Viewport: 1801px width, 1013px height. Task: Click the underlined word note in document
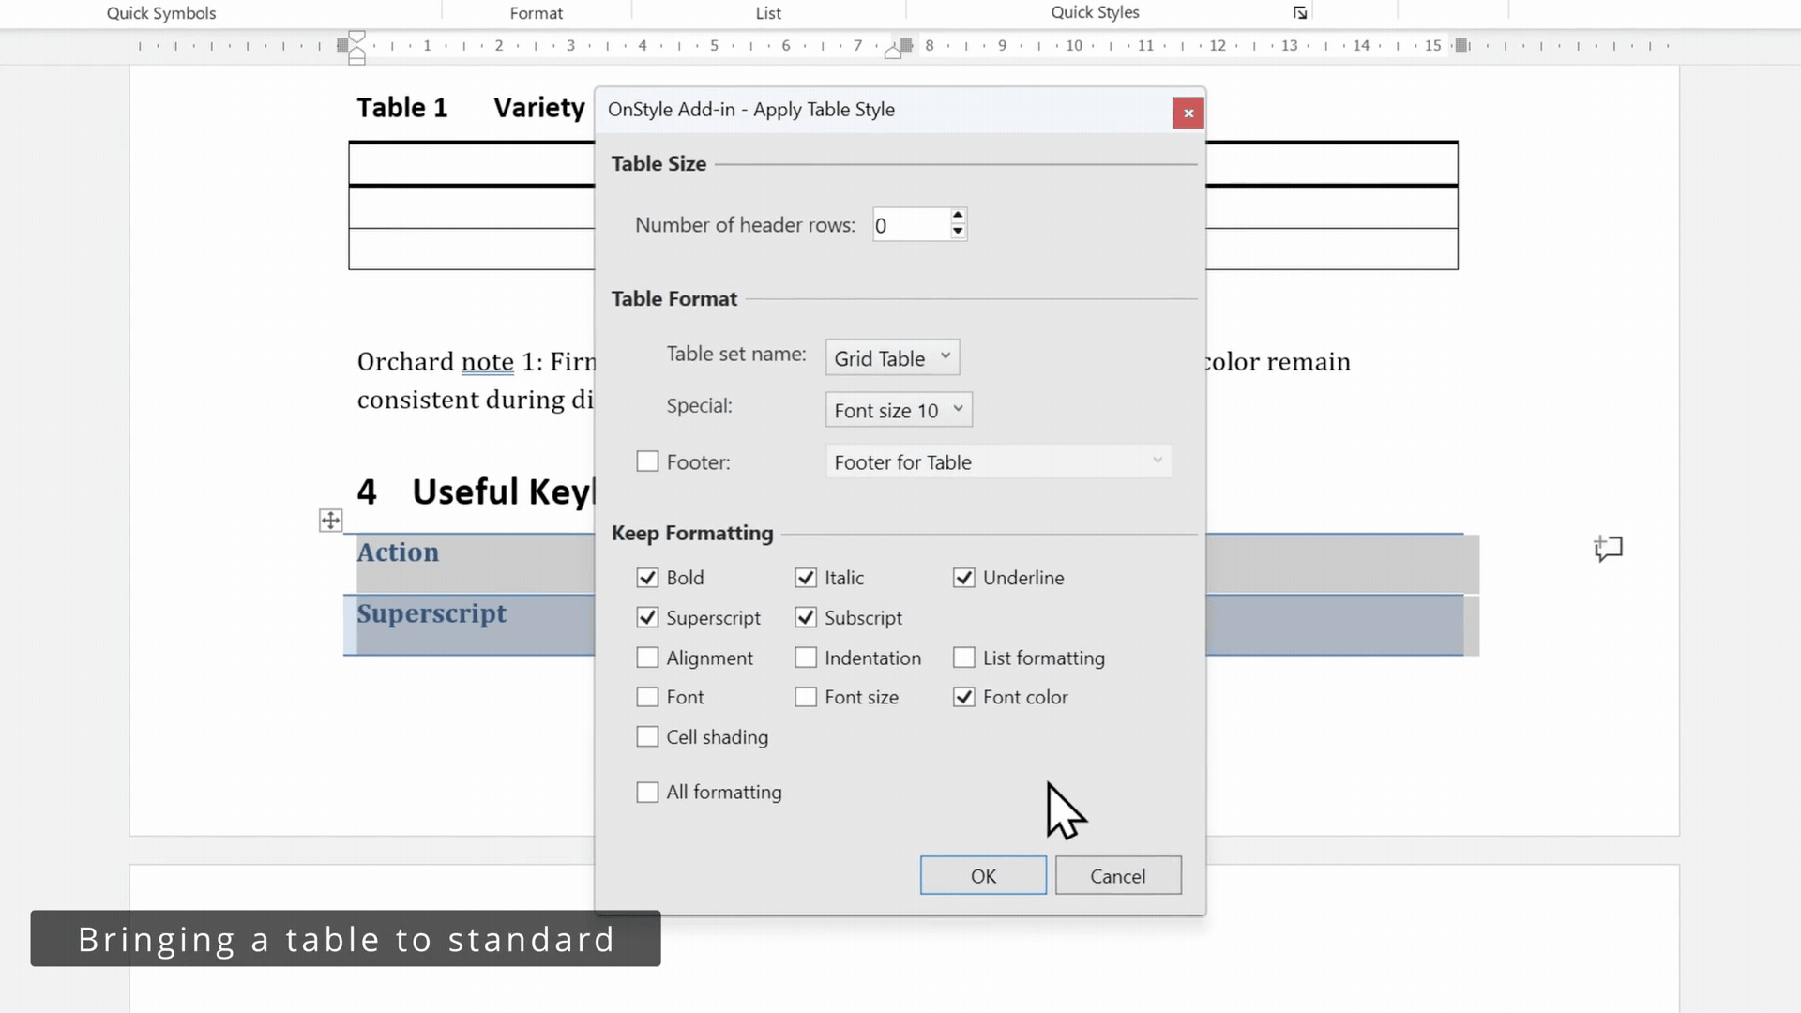point(488,362)
